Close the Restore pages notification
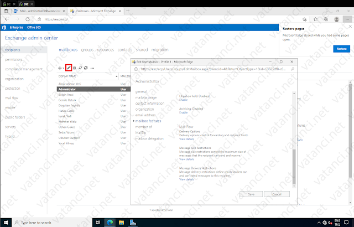The image size is (354, 227). (350, 27)
